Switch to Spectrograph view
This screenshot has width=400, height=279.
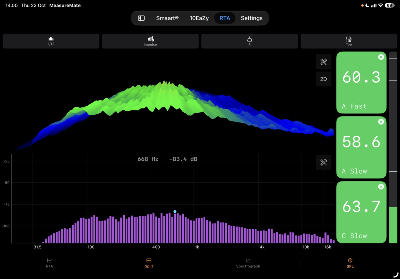(x=248, y=263)
